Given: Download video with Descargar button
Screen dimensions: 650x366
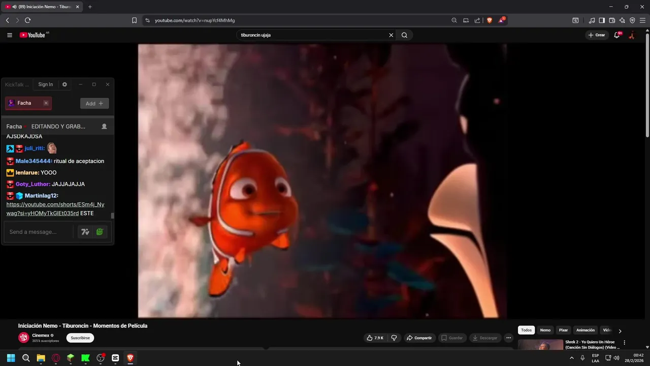Looking at the screenshot, I should coord(484,338).
